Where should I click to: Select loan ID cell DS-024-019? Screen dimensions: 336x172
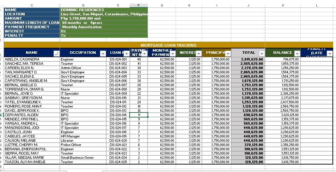[118, 136]
